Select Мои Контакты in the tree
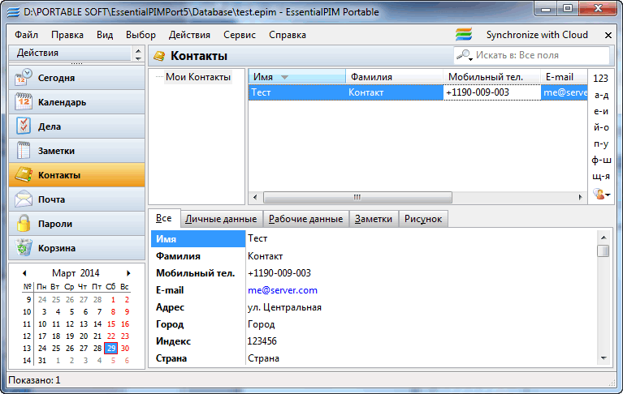623x394 pixels. pyautogui.click(x=198, y=77)
